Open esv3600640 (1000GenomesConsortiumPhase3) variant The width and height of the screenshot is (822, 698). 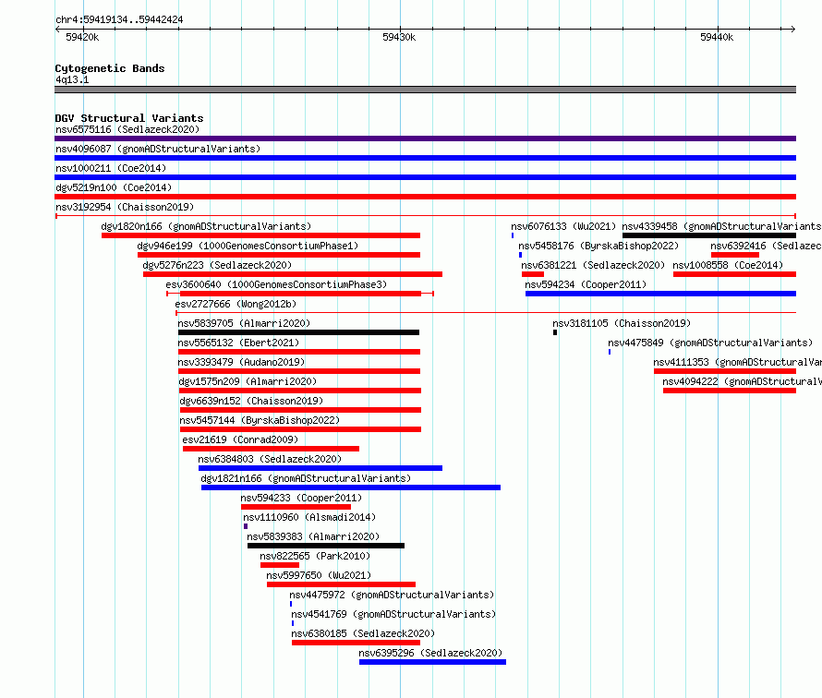tap(276, 284)
